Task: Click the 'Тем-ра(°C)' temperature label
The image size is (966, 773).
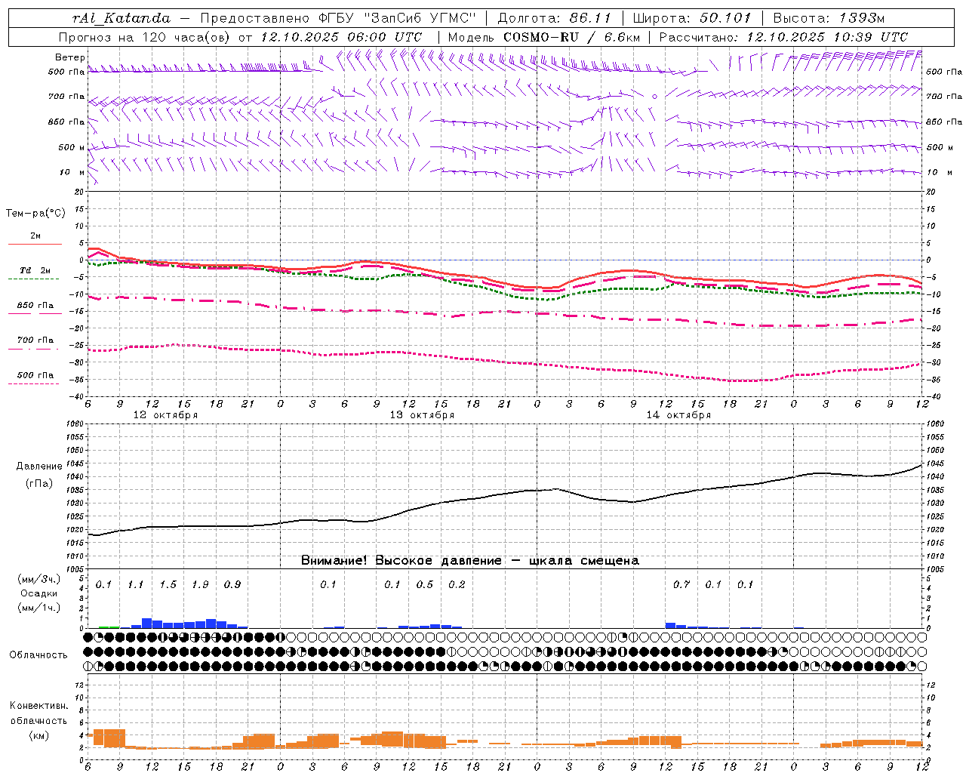Action: pos(35,214)
